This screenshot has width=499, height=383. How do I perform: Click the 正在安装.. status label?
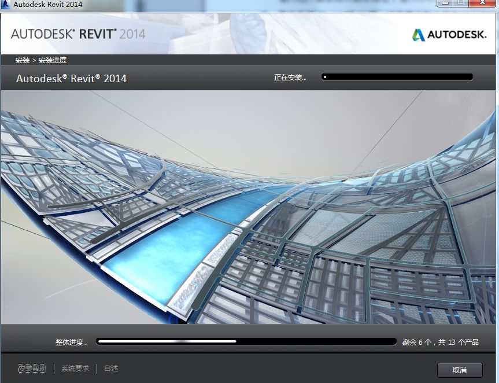tap(290, 78)
